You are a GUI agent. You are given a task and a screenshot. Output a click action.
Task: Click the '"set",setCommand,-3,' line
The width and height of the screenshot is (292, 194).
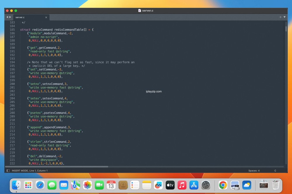click(x=45, y=70)
